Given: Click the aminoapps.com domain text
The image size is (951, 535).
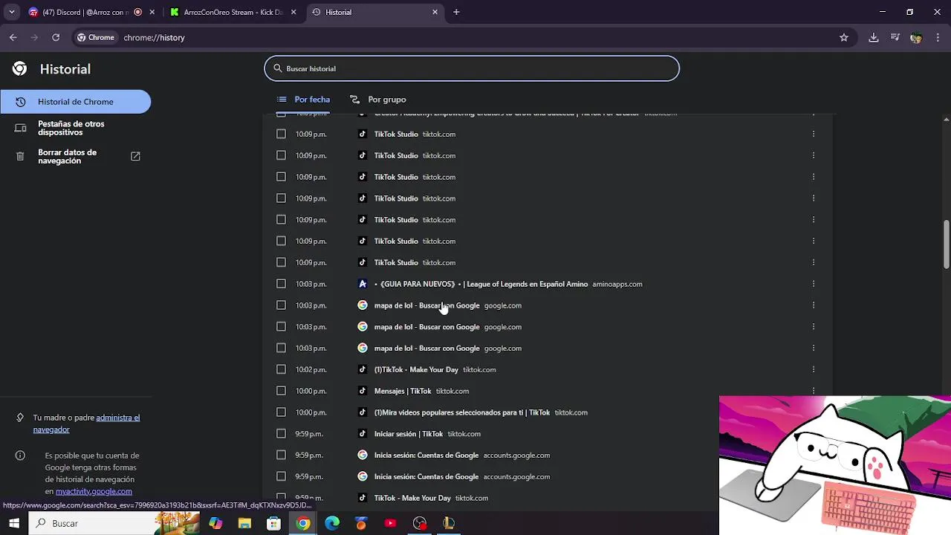Looking at the screenshot, I should pyautogui.click(x=617, y=284).
